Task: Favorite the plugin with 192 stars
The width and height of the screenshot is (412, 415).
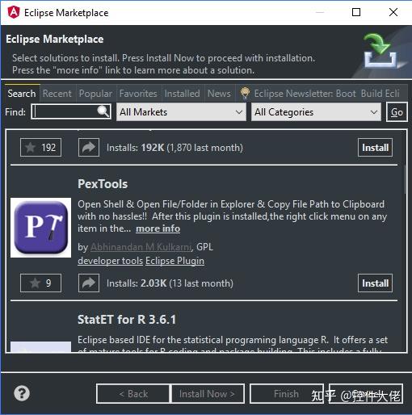Action: [40, 147]
